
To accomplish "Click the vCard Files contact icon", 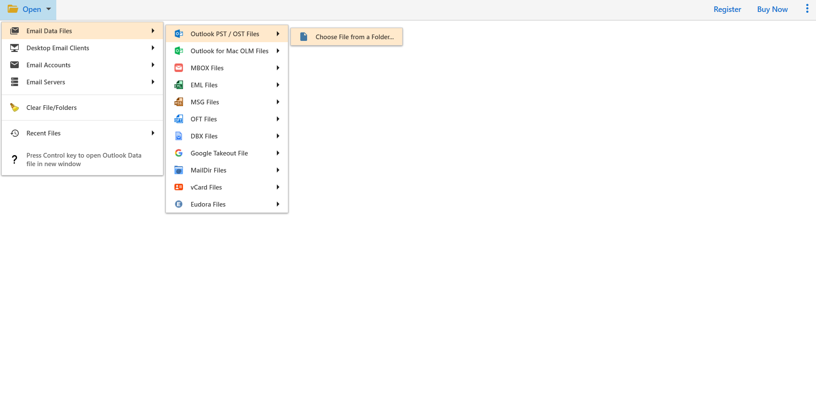I will coord(179,187).
